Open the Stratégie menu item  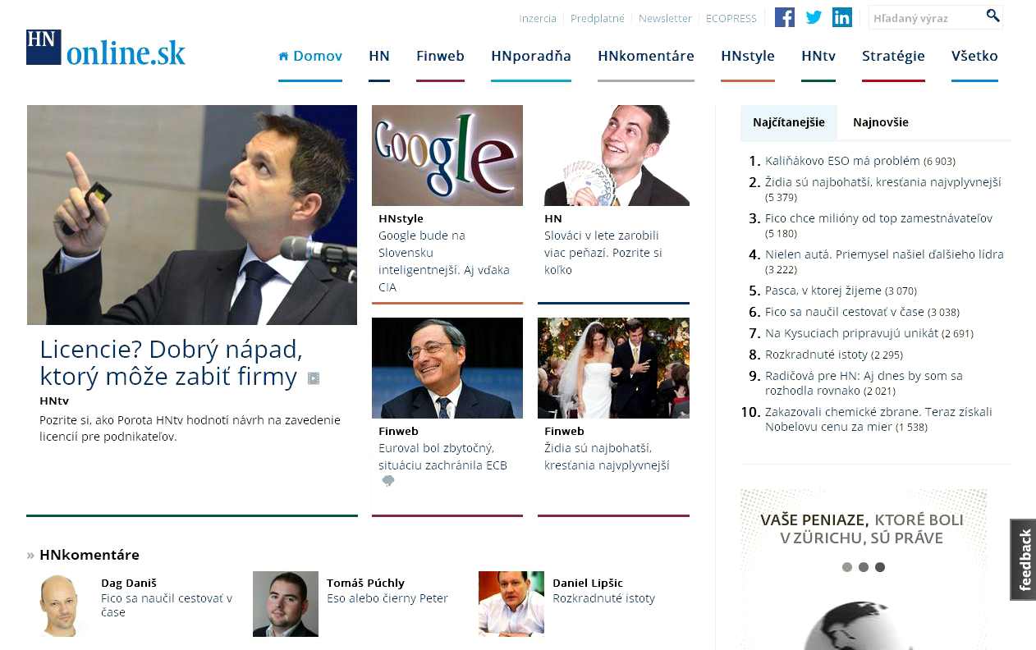893,56
